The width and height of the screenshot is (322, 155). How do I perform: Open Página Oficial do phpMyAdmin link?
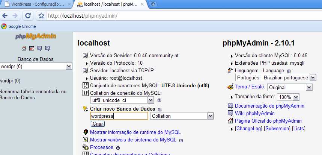click(x=268, y=121)
